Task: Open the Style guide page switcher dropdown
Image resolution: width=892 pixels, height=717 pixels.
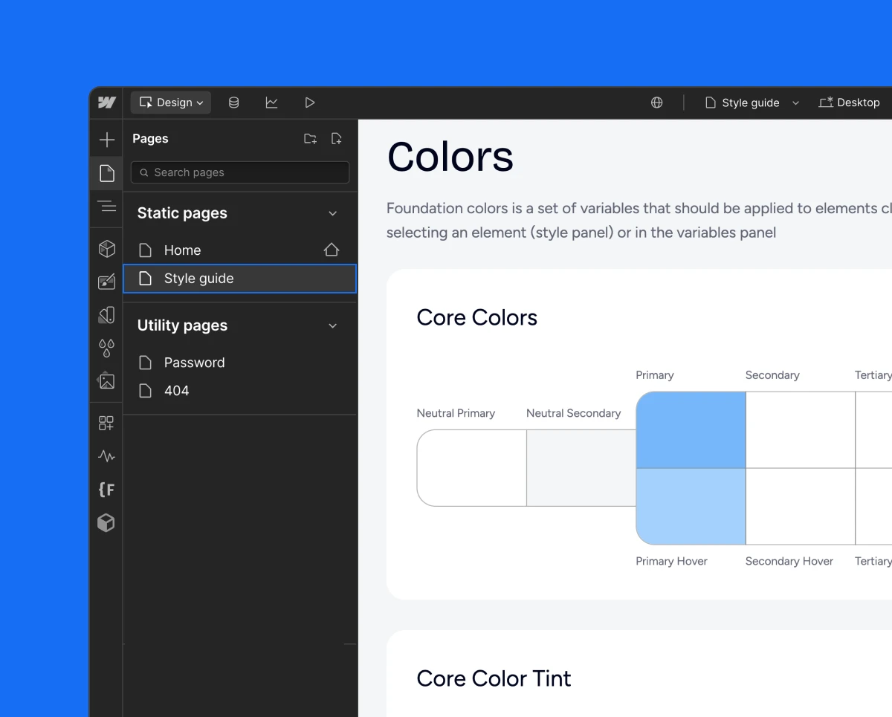Action: pos(752,103)
